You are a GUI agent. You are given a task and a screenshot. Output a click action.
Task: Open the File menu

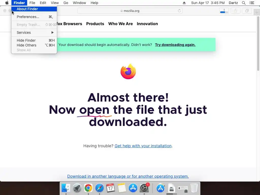point(32,3)
